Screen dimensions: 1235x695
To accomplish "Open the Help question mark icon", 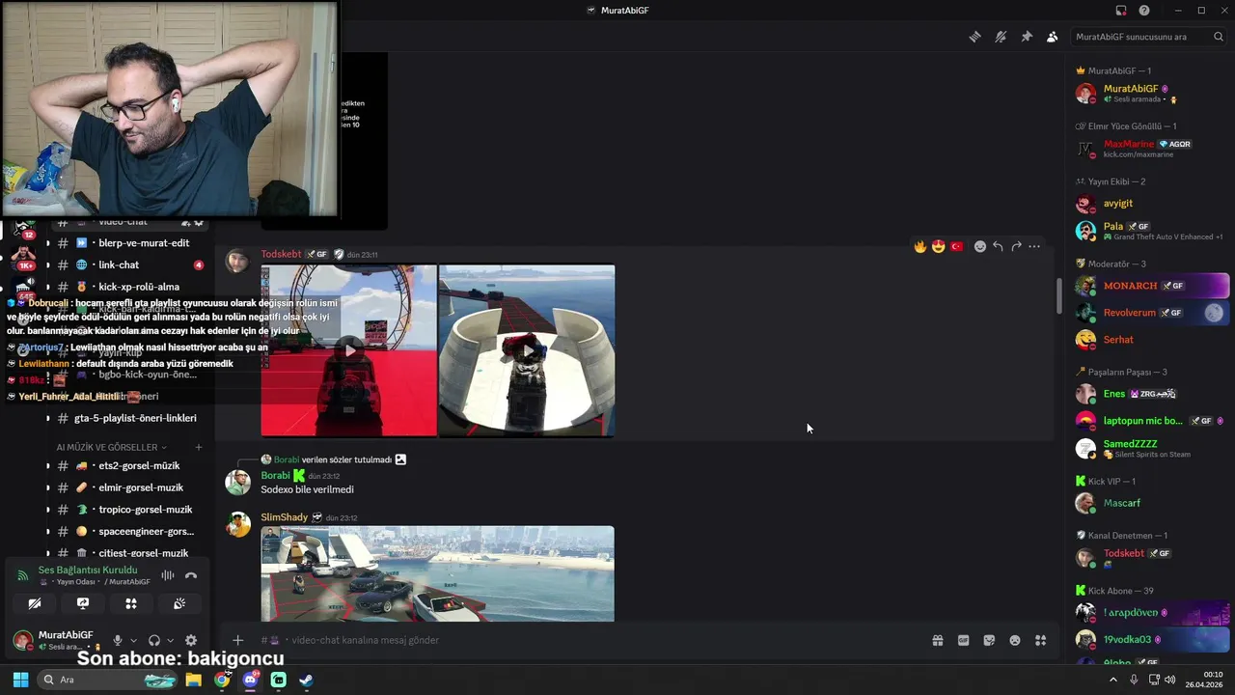I will tap(1144, 11).
